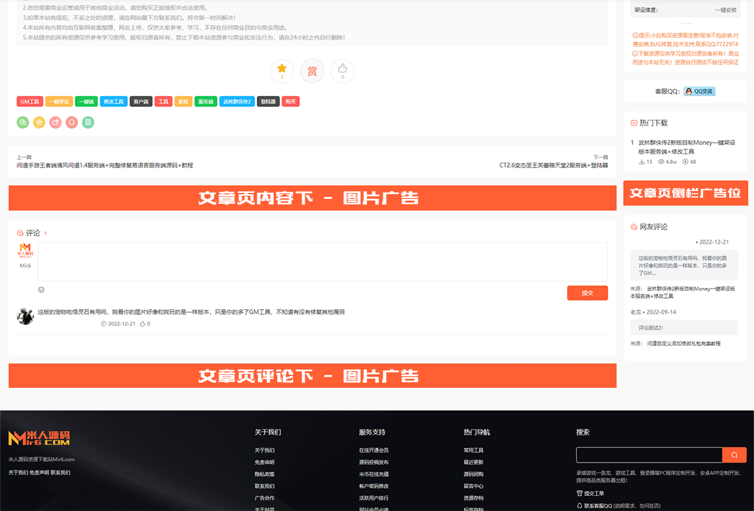Open the previous article link 问道手游王者端
Viewport: 754px width, 511px height.
pyautogui.click(x=105, y=165)
